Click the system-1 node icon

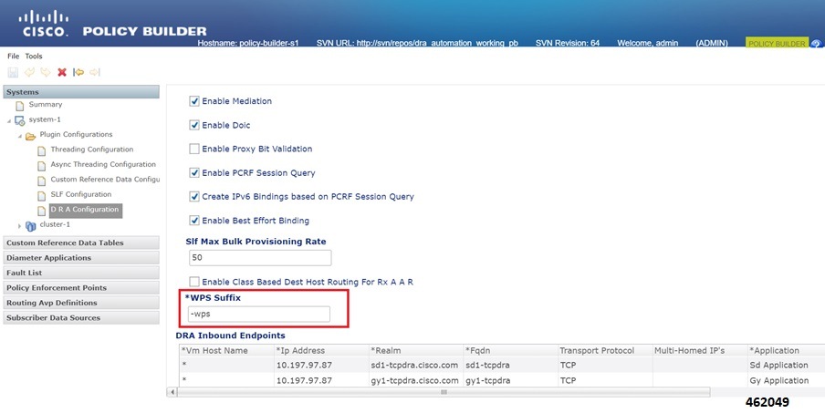(x=19, y=120)
